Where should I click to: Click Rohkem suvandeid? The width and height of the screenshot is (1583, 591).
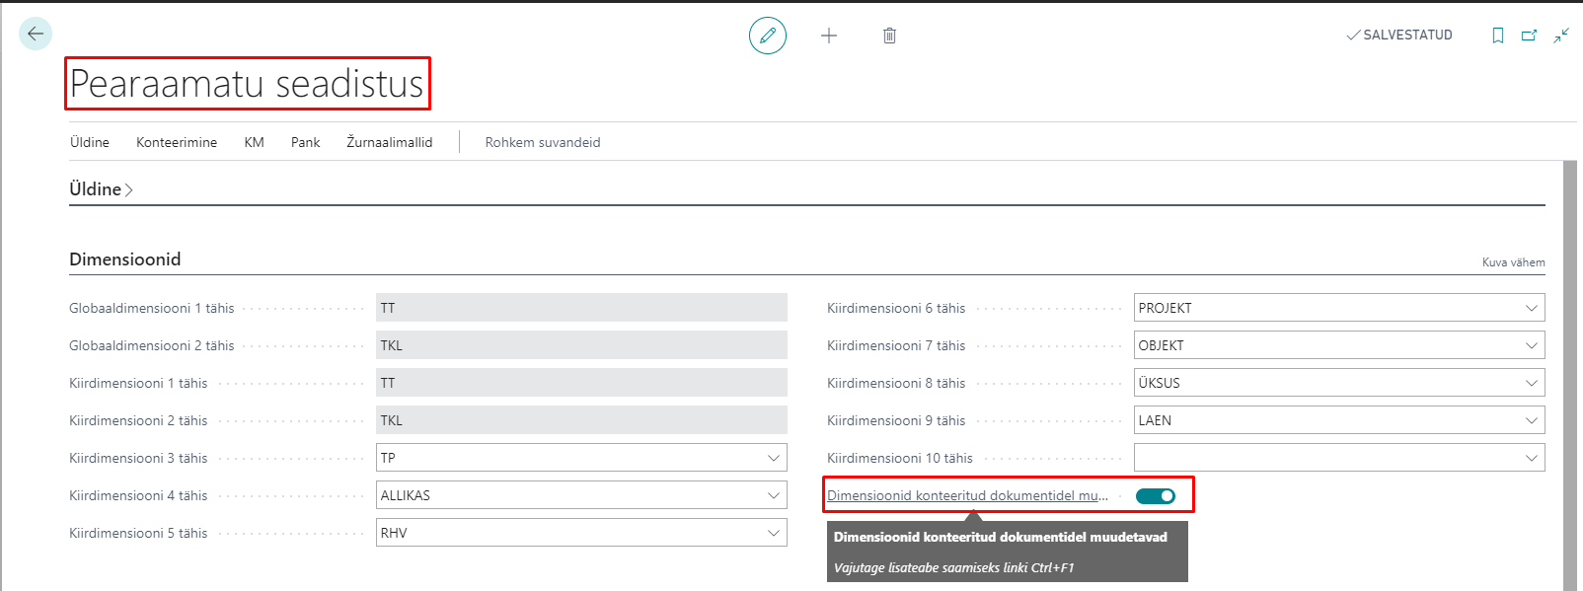[542, 142]
